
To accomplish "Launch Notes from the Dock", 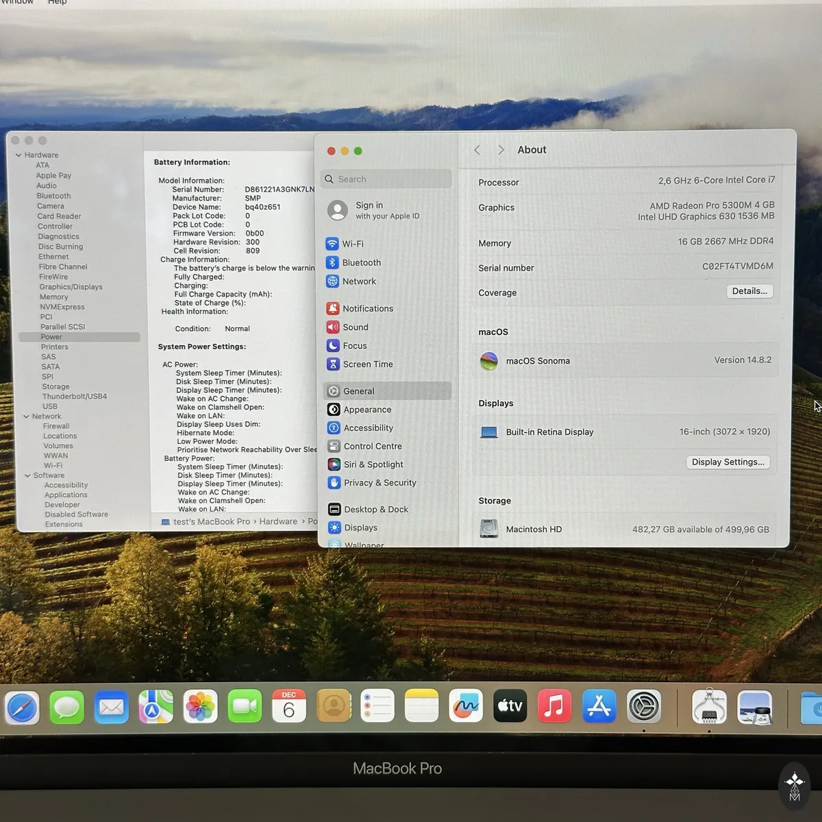I will [x=421, y=706].
